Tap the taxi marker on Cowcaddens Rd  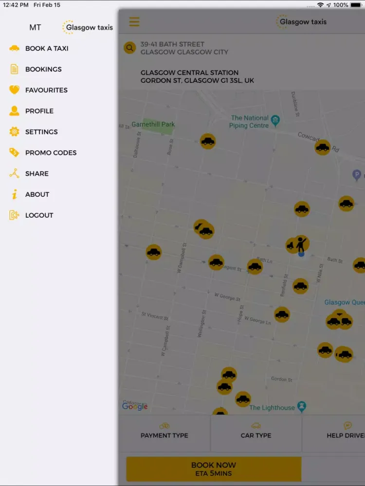tap(323, 147)
